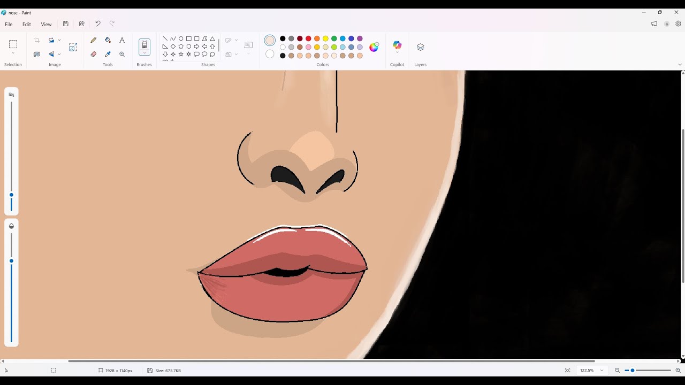Image resolution: width=685 pixels, height=385 pixels.
Task: Choose the Curve shape
Action: [173, 38]
